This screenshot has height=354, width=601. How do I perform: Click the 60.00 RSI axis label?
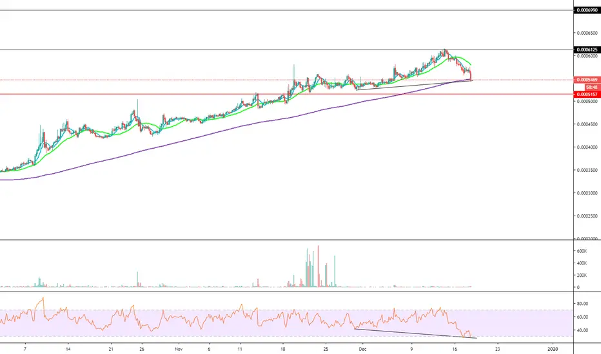582,317
